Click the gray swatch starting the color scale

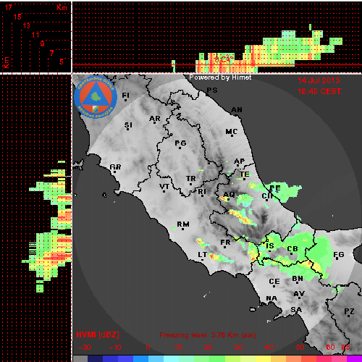[x=80, y=358]
